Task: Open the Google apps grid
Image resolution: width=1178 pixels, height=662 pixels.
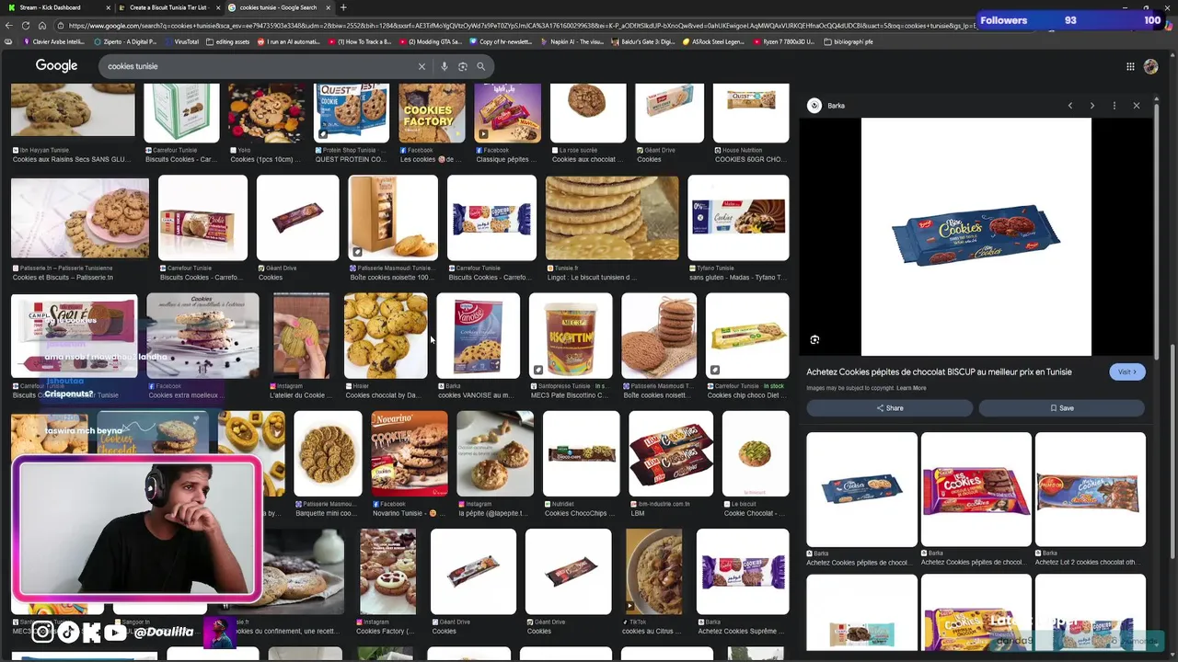Action: tap(1130, 66)
